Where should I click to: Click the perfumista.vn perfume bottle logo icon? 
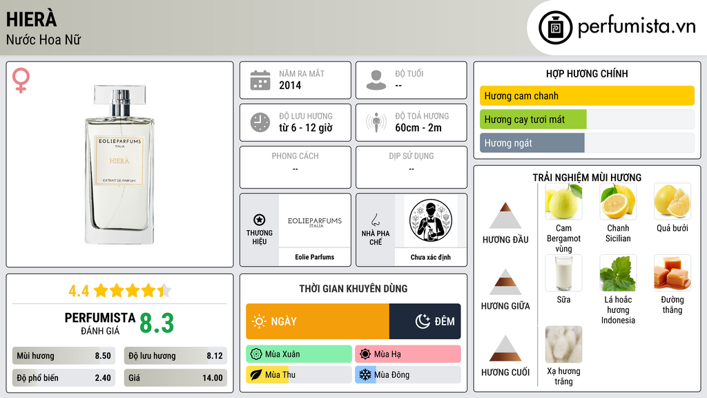[x=555, y=28]
